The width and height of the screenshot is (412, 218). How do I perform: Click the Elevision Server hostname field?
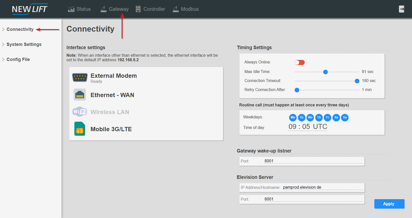point(322,187)
